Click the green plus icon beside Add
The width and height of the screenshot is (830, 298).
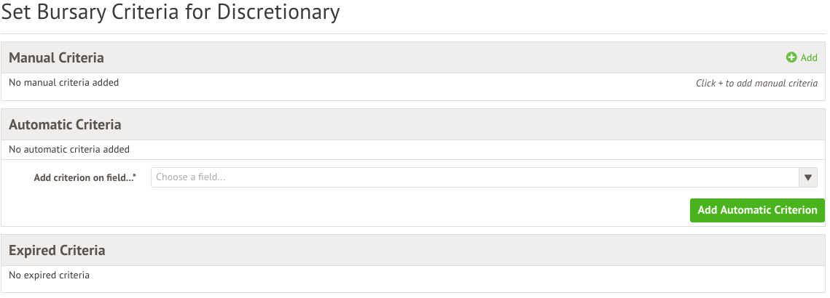coord(791,57)
